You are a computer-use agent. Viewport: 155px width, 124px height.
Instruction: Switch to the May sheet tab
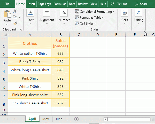point(45,119)
